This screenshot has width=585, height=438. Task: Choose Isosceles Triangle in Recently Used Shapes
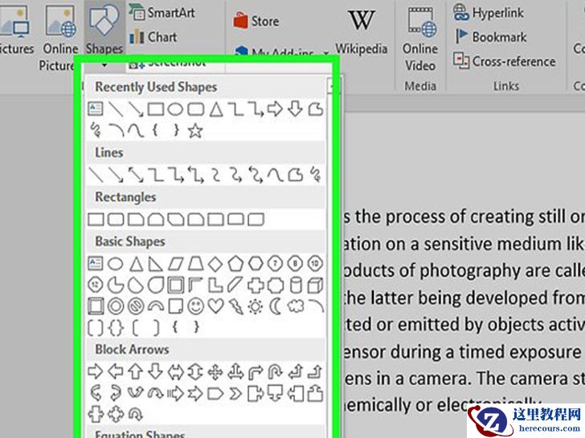point(215,109)
